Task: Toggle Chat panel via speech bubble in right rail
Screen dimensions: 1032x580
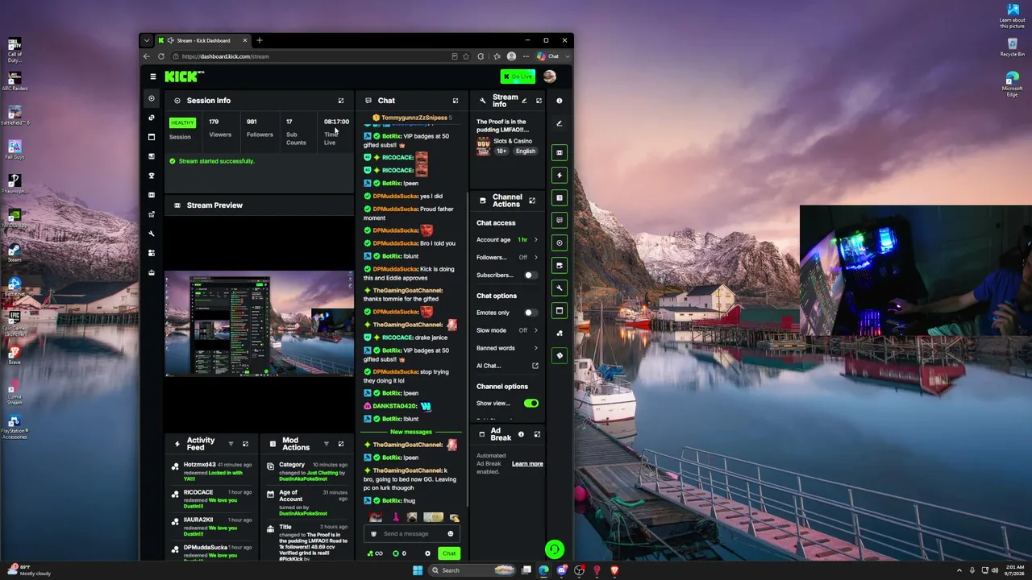Action: point(560,220)
